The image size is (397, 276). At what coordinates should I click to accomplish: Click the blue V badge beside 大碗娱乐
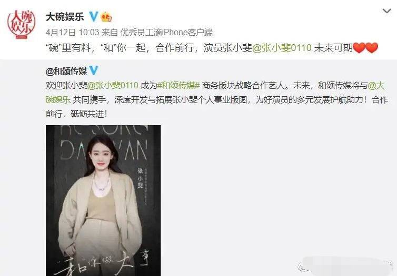[x=93, y=17]
